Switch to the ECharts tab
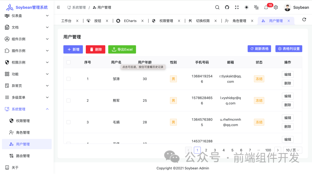Viewport: 312px width, 174px height. click(130, 20)
